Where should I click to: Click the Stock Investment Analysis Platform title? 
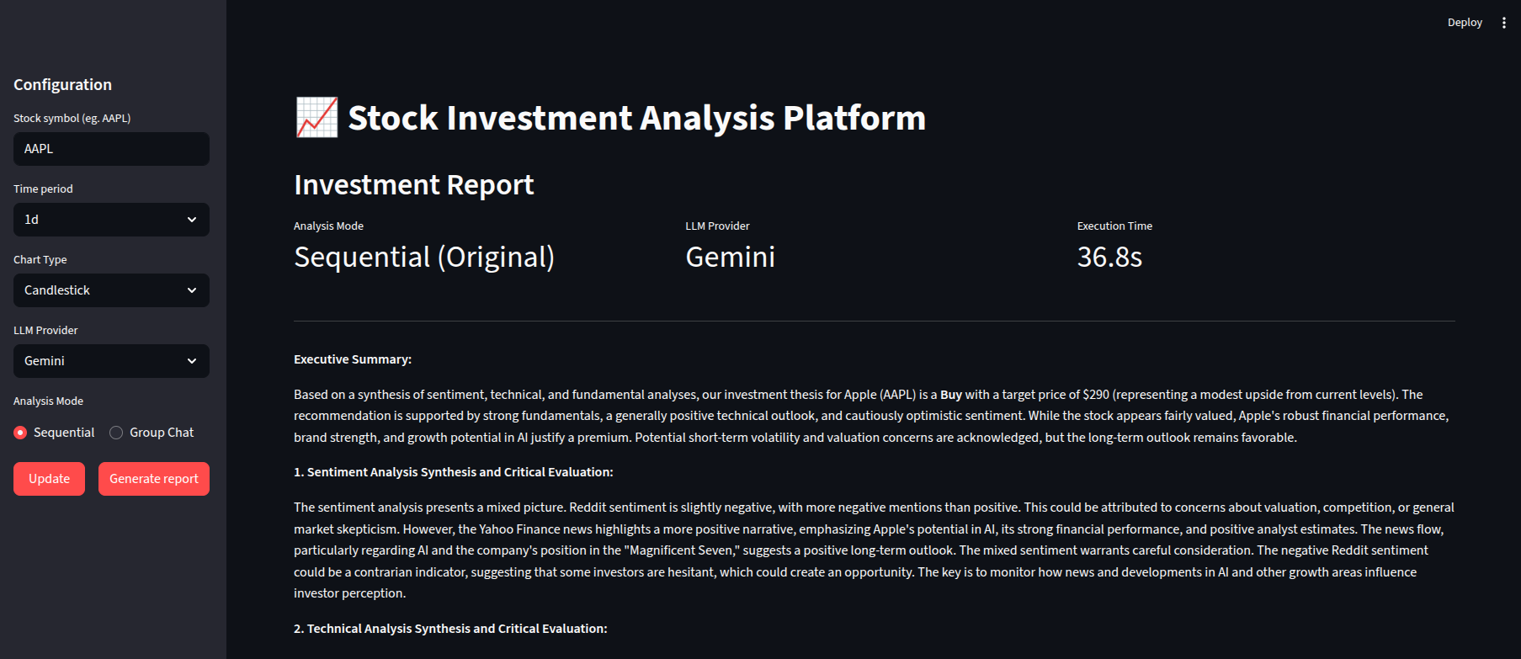637,118
